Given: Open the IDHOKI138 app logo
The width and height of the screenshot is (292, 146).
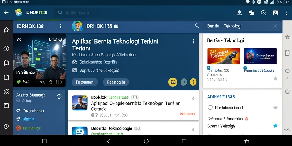Looking at the screenshot, I should tap(19, 13).
